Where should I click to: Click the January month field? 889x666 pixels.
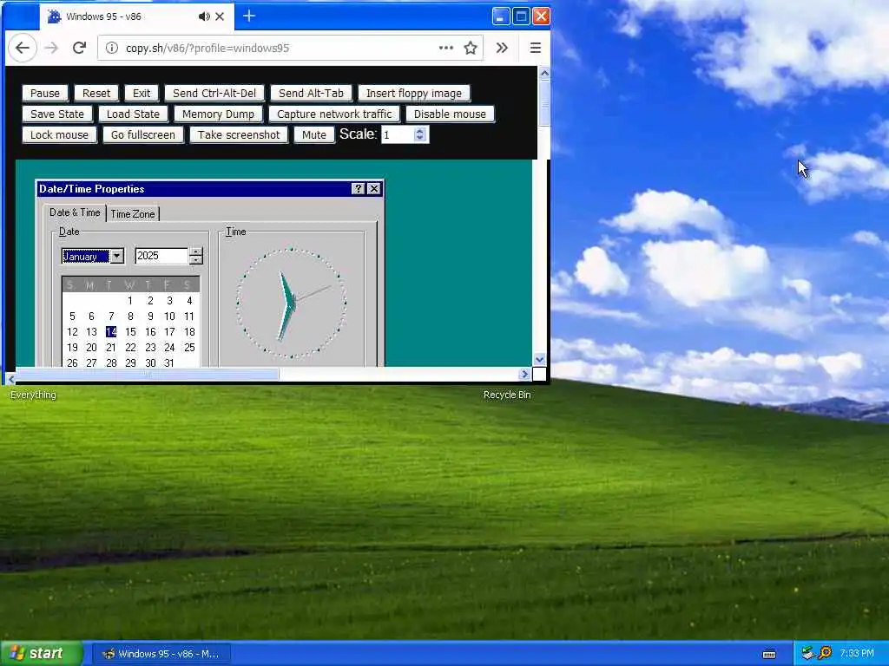click(86, 256)
